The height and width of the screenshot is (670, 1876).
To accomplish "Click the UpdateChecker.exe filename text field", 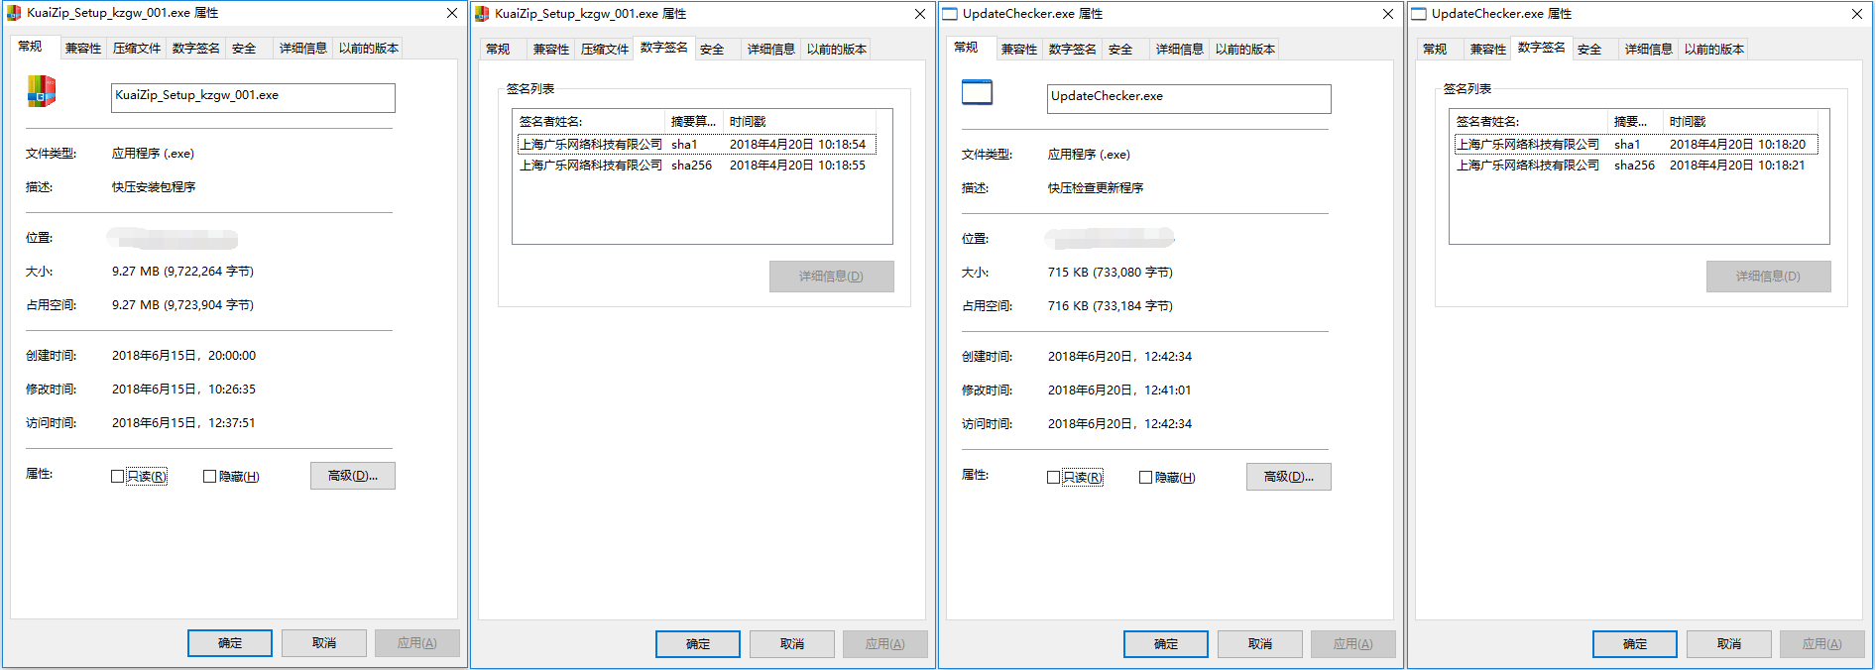I will (x=1188, y=98).
